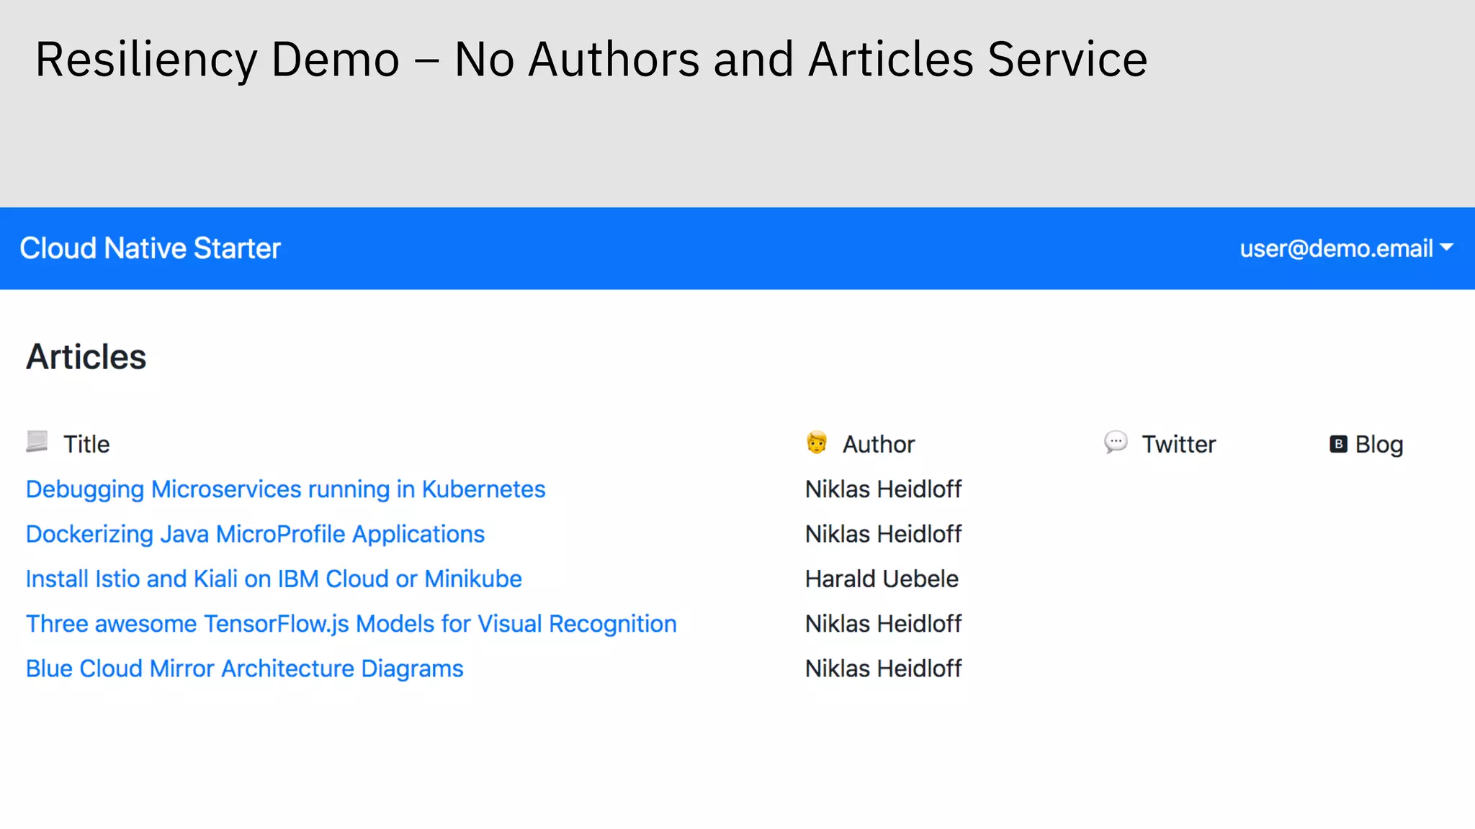The width and height of the screenshot is (1475, 829).
Task: Select author Harald Uebele in the table
Action: coord(882,579)
